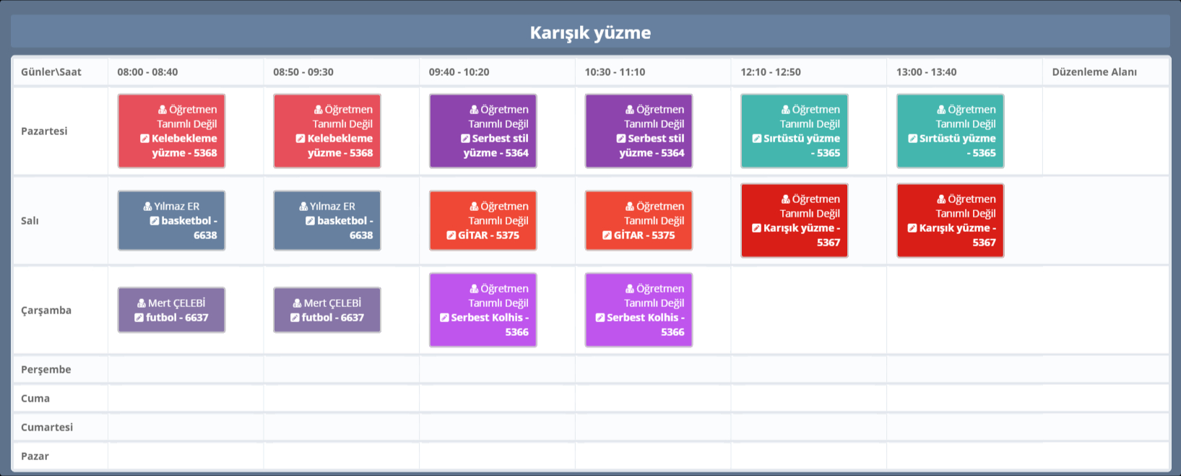Screen dimensions: 1181x476
Task: Select the Salı 12:10 Karışık yüzme lesson card
Action: tap(794, 220)
